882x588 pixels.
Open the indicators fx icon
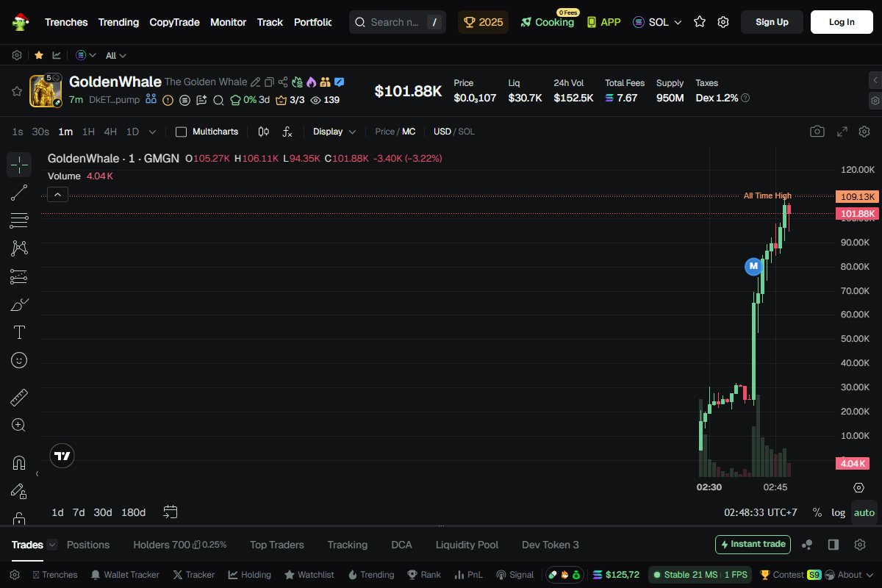point(287,132)
